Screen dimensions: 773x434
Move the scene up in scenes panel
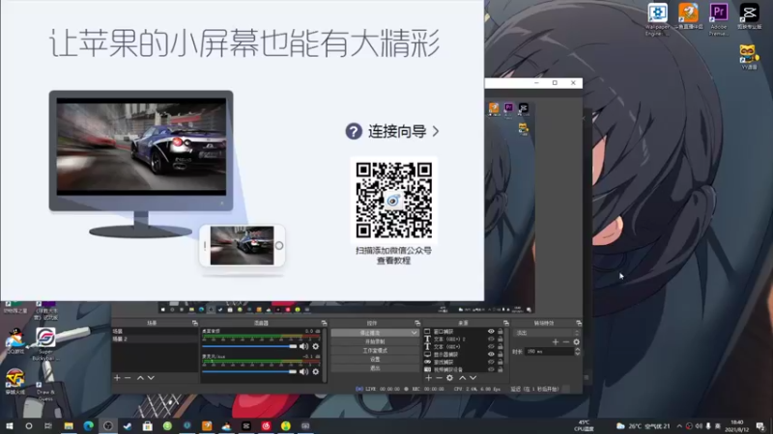coord(140,378)
